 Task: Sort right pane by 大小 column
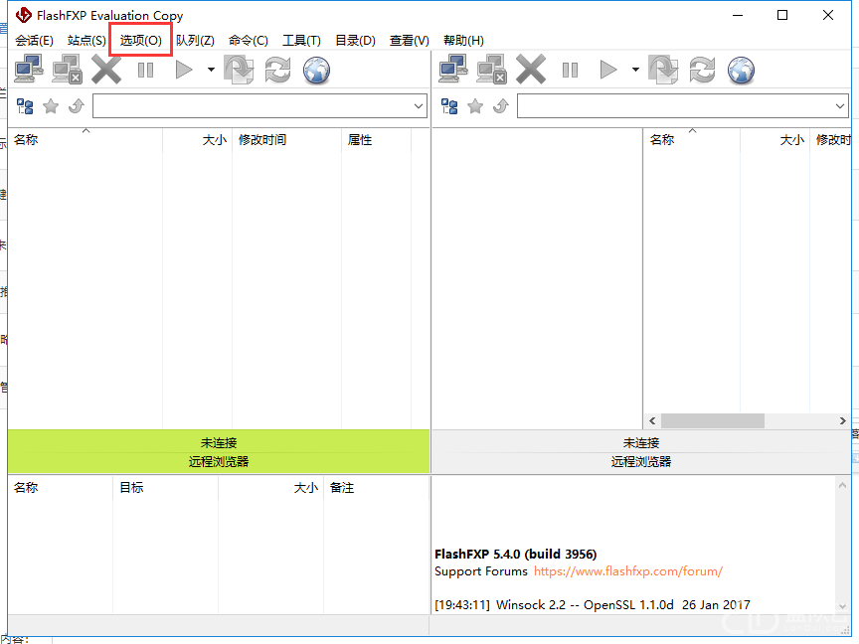click(x=774, y=140)
